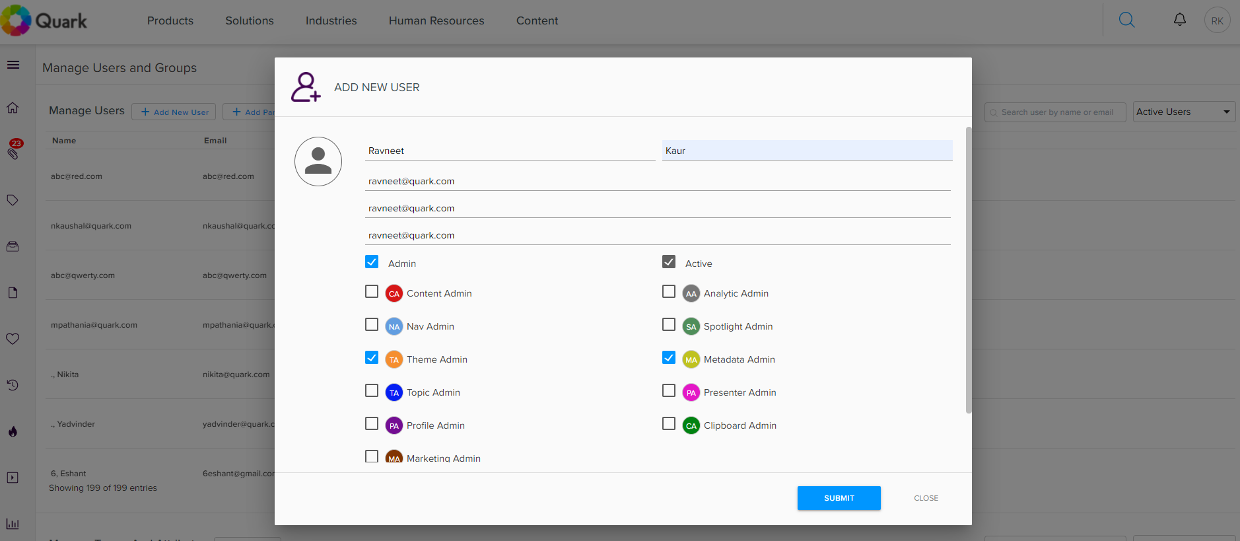The width and height of the screenshot is (1240, 541).
Task: Open the attachments icon with 23 badge
Action: [x=13, y=150]
